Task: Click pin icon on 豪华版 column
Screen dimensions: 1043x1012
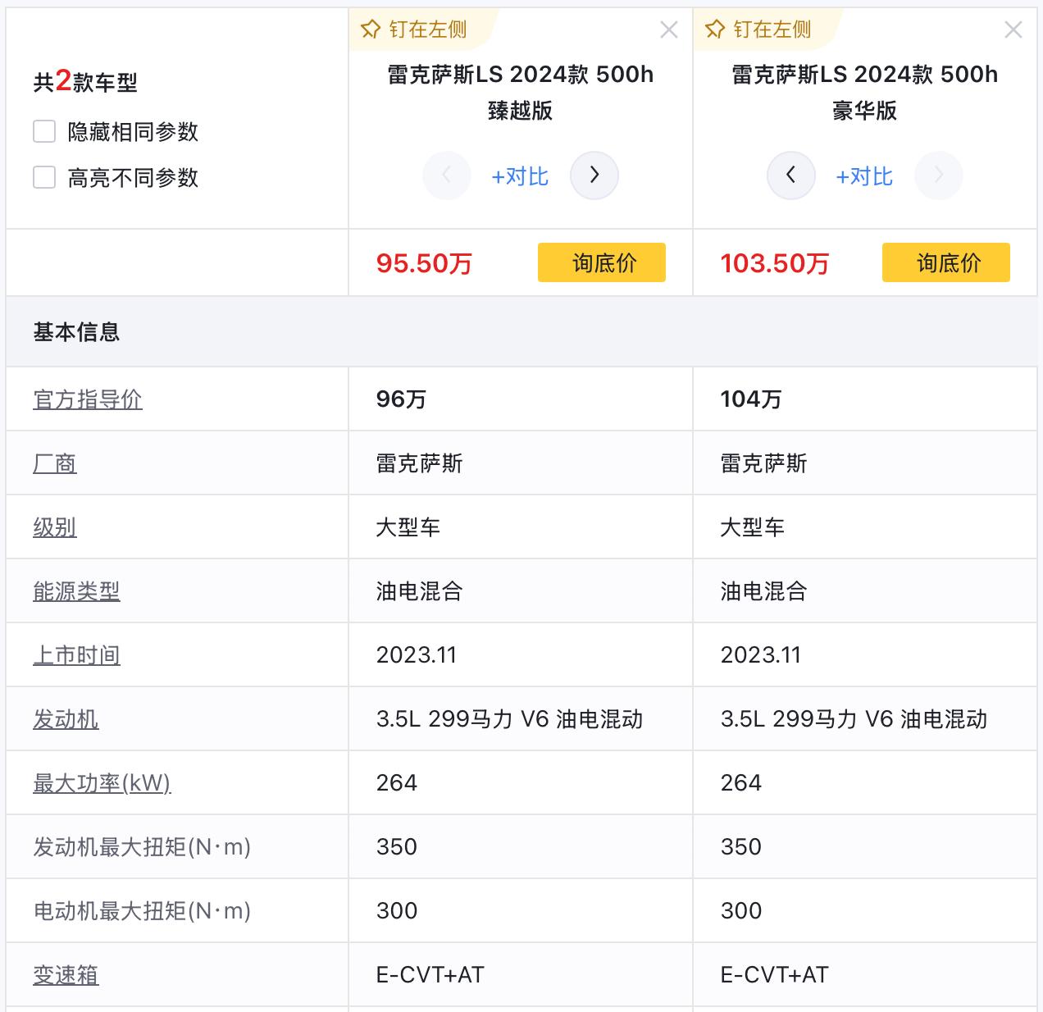Action: point(716,30)
